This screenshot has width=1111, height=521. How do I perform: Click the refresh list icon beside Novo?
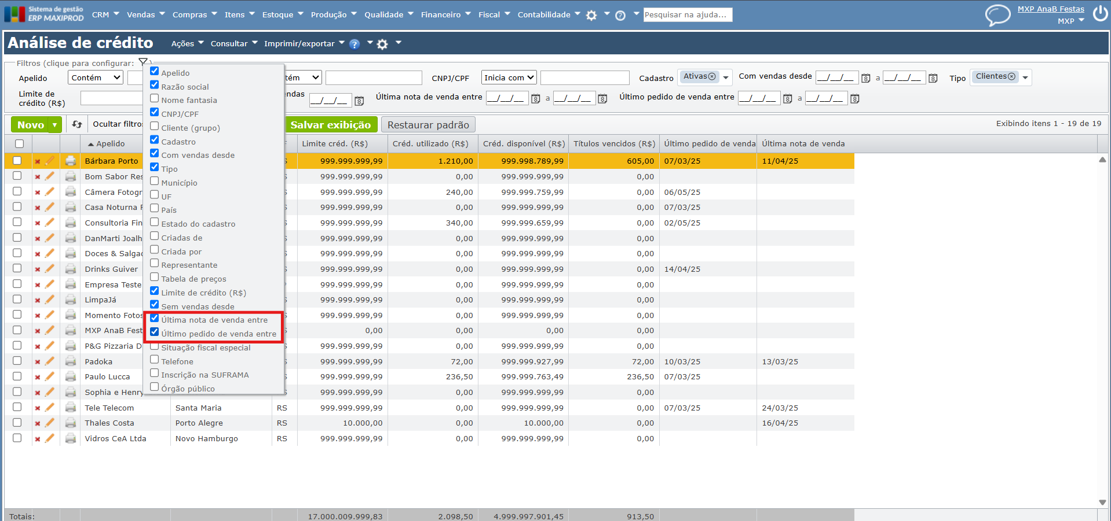pyautogui.click(x=77, y=124)
